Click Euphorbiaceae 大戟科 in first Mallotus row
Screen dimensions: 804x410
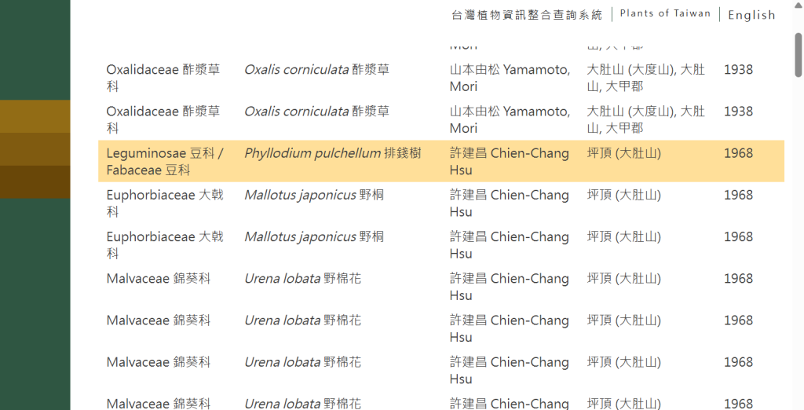coord(165,203)
